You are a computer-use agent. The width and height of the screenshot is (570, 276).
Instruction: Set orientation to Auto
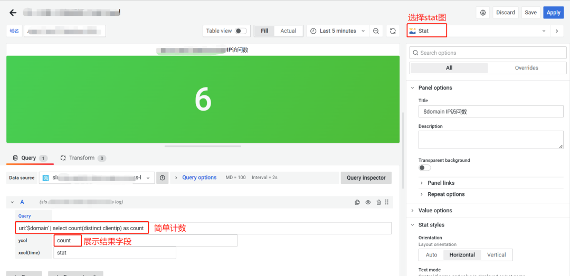431,254
